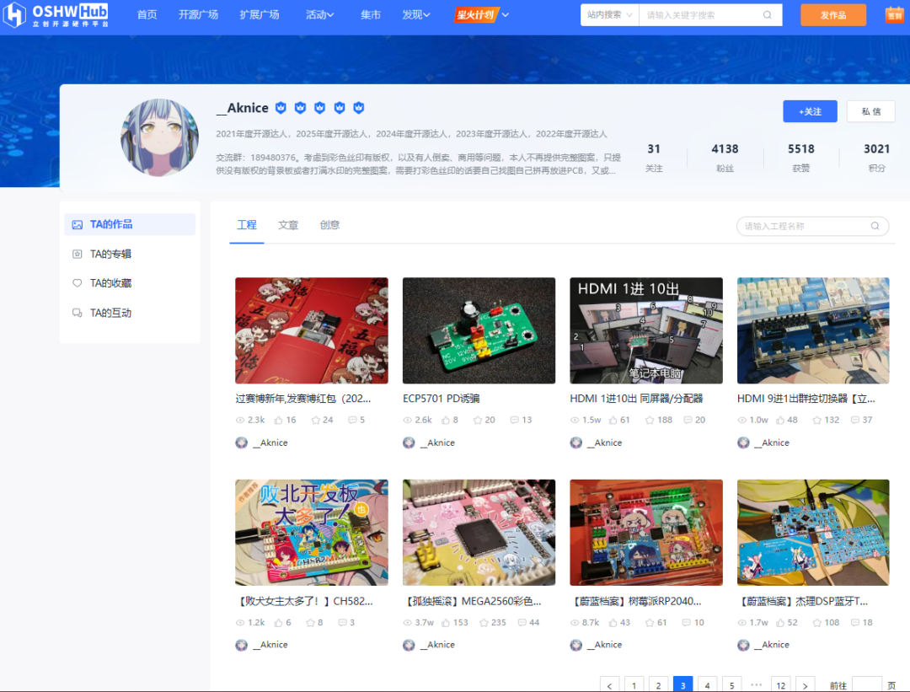The image size is (910, 692).
Task: Go to the previous page arrow in pagination
Action: 609,685
